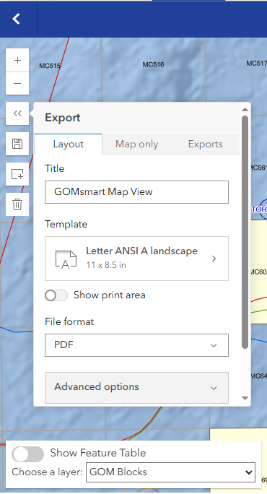Screen dimensions: 267x494
Task: Collapse the Export panel with double-arrow icon
Action: point(17,113)
